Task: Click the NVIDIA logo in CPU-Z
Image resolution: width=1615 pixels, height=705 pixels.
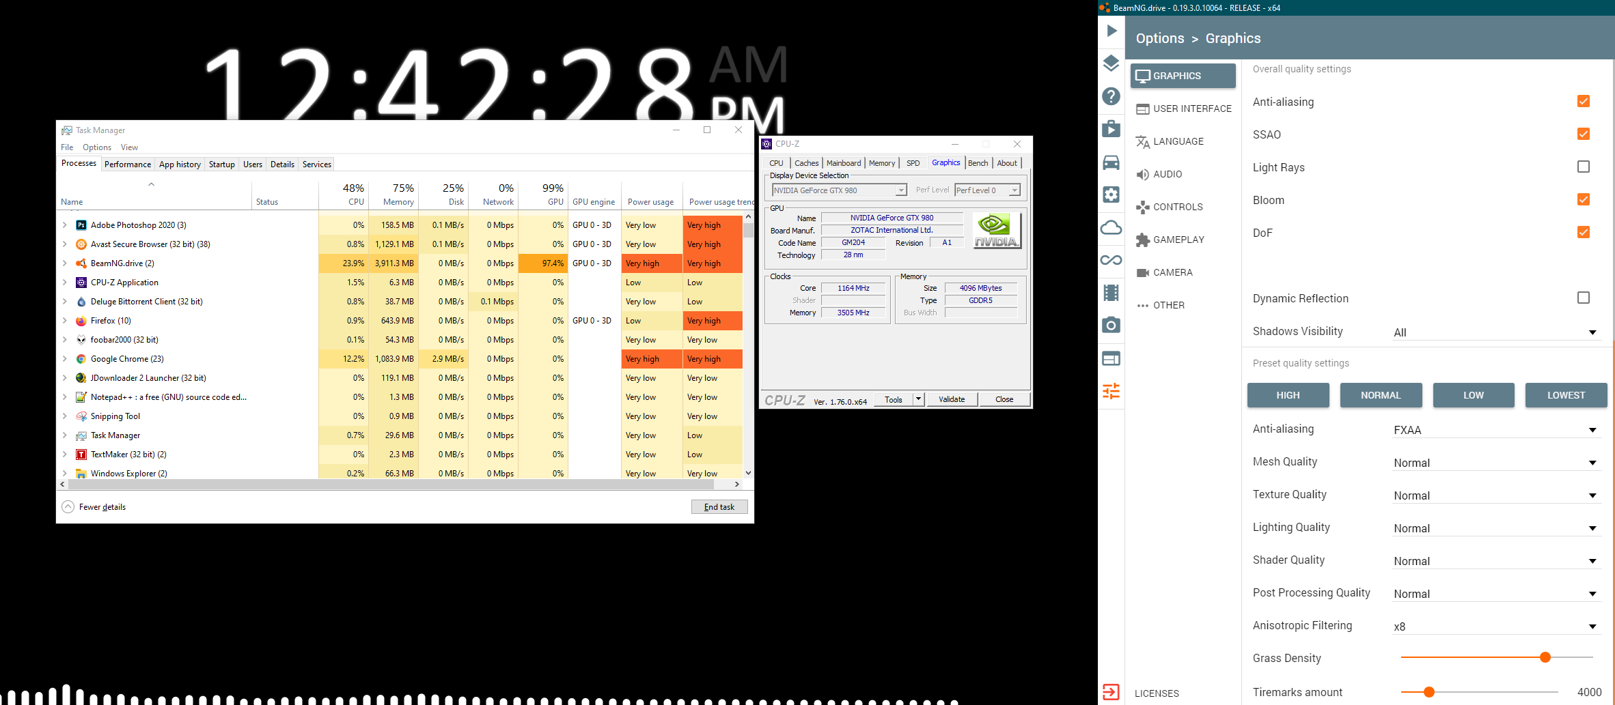Action: click(x=997, y=230)
